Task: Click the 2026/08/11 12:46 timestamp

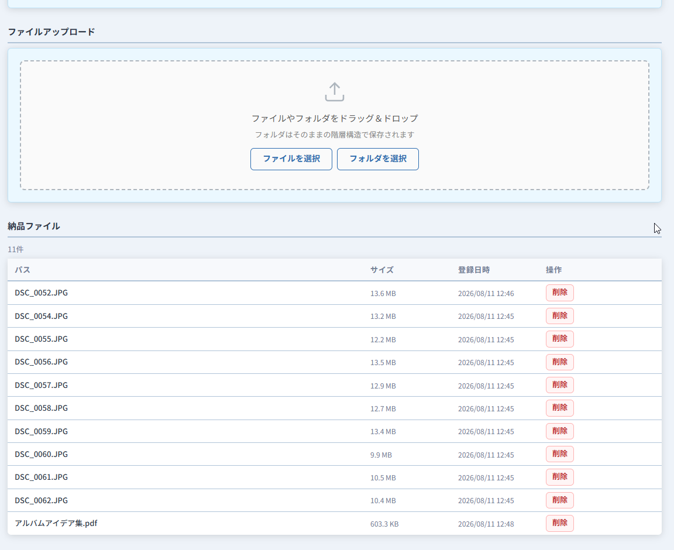Action: [486, 294]
